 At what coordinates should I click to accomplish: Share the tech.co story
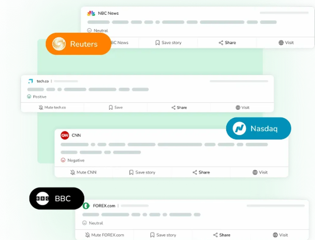(179, 107)
